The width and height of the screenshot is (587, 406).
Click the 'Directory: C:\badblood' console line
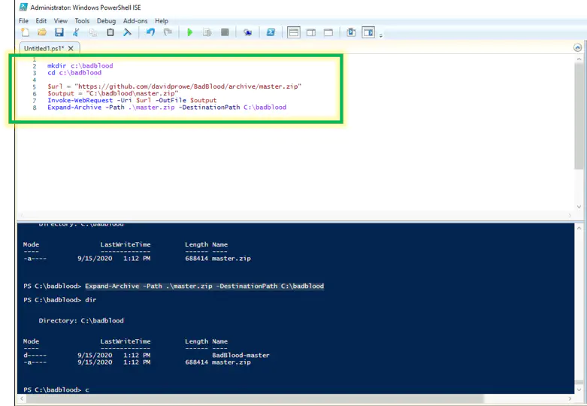81,320
